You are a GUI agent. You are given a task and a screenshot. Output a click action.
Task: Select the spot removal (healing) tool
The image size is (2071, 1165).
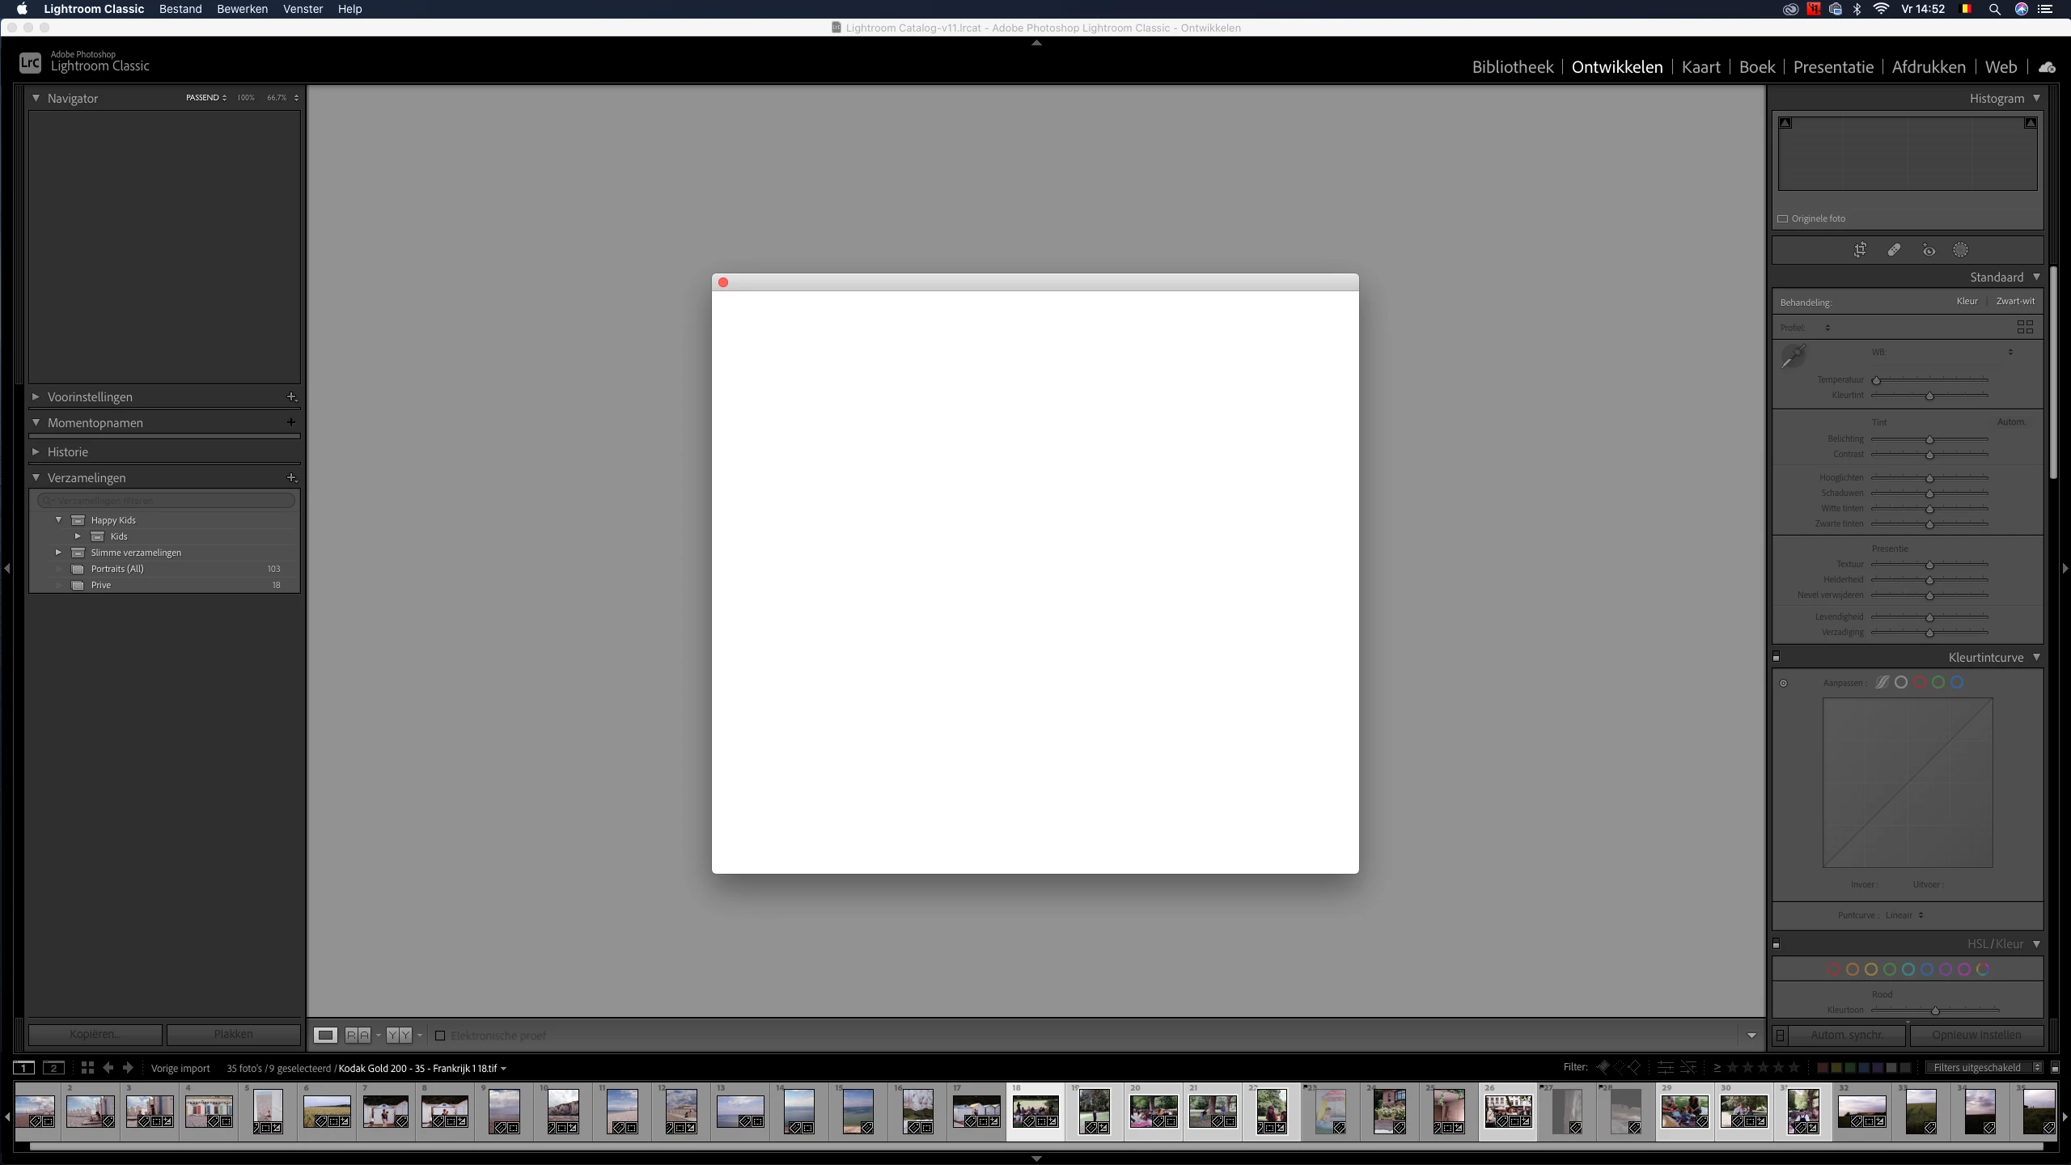(1894, 250)
